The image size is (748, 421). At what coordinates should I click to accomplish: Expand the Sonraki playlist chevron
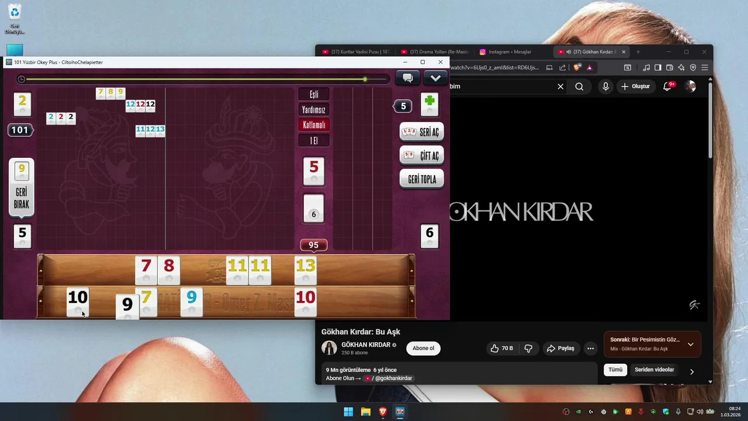pos(691,344)
